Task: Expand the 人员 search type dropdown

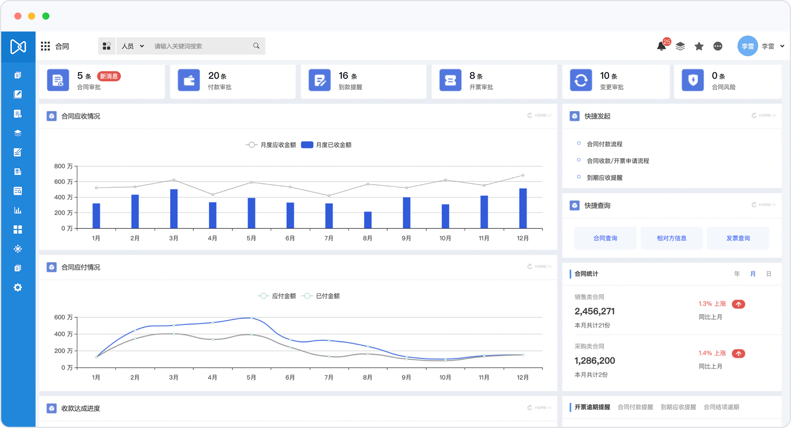Action: [x=133, y=46]
